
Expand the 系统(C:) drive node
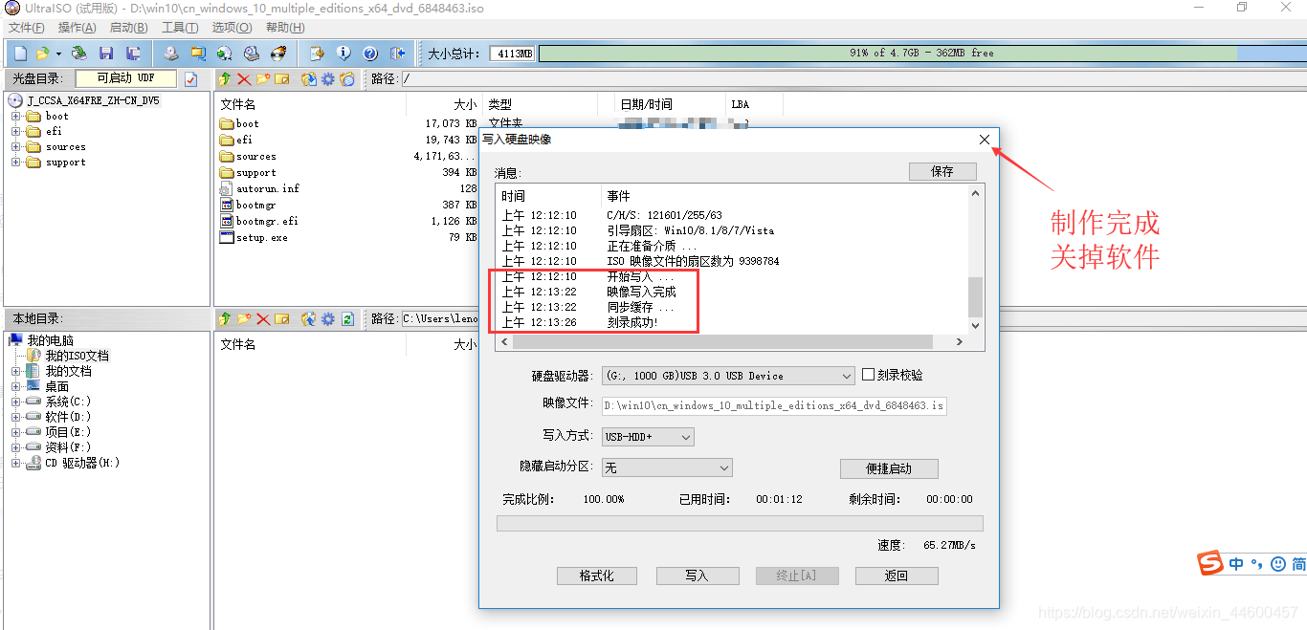pyautogui.click(x=16, y=402)
